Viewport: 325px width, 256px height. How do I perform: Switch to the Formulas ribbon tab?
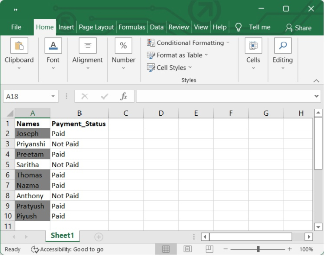[132, 27]
